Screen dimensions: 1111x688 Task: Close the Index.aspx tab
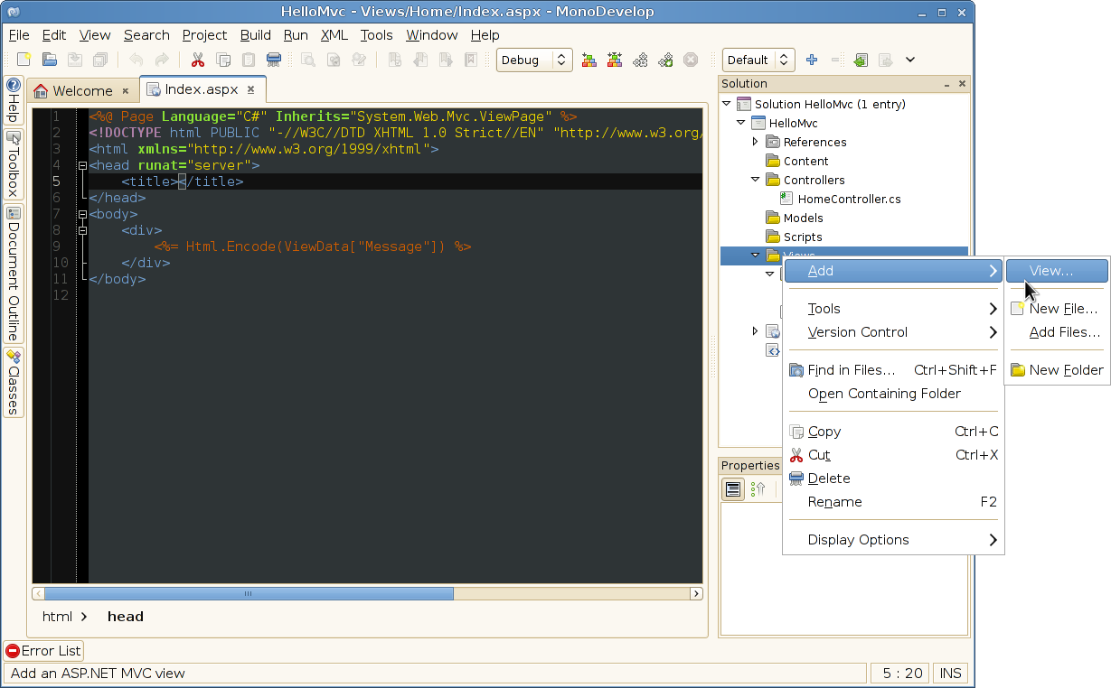click(252, 89)
